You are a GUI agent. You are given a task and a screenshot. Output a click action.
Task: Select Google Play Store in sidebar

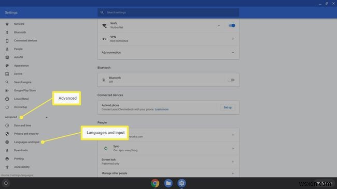[25, 90]
